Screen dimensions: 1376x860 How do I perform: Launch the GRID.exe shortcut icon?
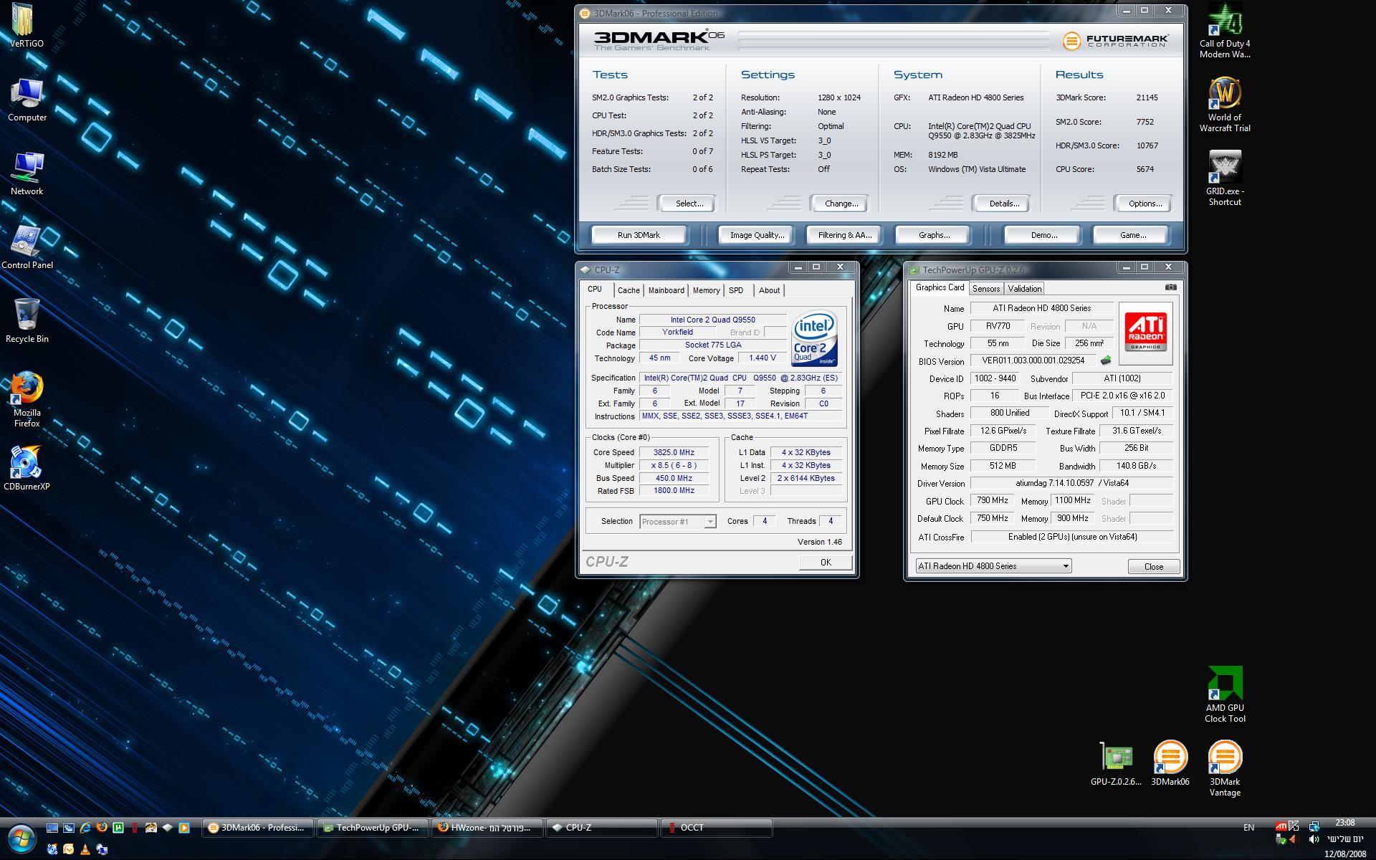pos(1225,178)
